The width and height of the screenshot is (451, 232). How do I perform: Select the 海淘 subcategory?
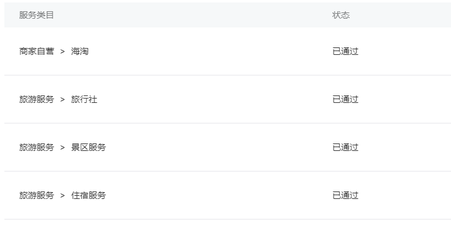click(80, 51)
